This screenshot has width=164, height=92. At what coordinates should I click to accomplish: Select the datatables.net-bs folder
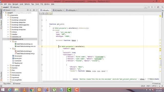17,39
